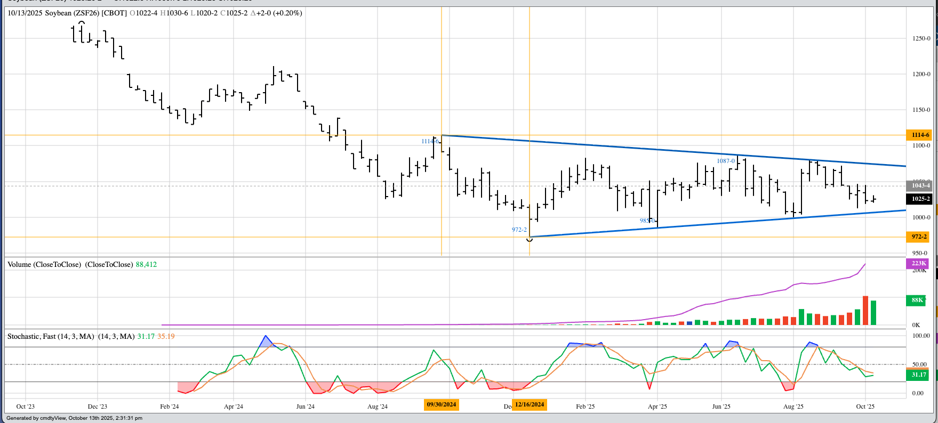938x423 pixels.
Task: Click the high marker arc above first bars
Action: [x=81, y=23]
